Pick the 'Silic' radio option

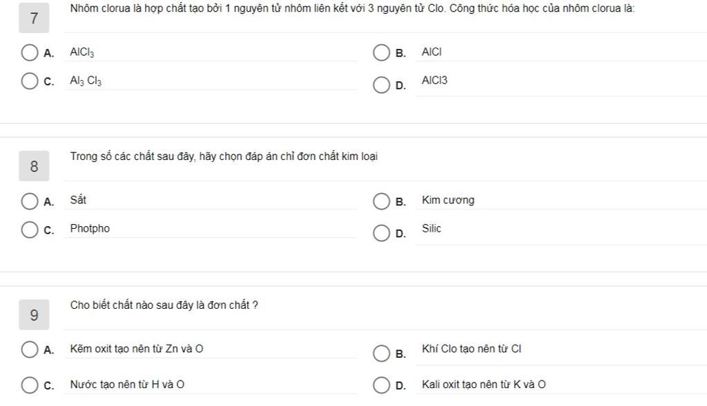[x=382, y=233]
